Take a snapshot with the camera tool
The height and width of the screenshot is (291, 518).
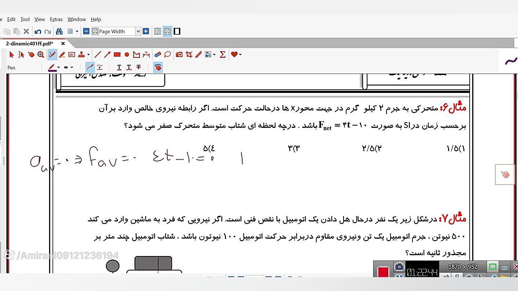179,55
